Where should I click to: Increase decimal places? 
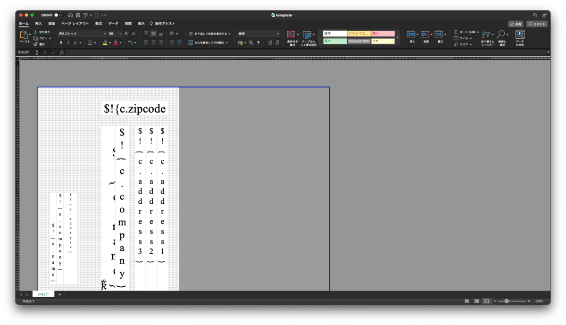click(x=269, y=42)
